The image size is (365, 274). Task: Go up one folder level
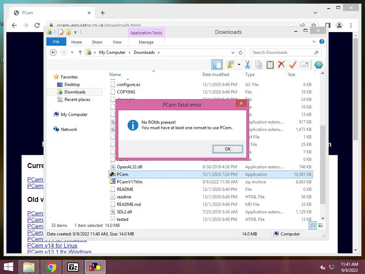[80, 52]
